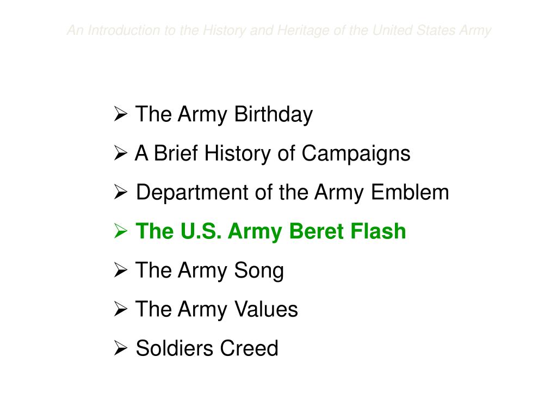Screen dimensions: 557x418
Task: Click the highlighted The U.S. Army Beret Flash item
Action: point(271,232)
